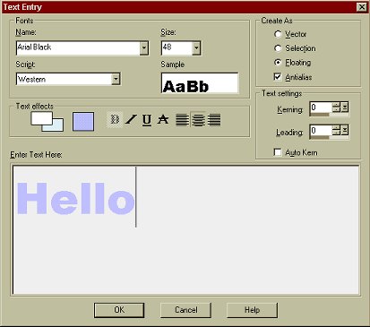Click the Leading value field
Screen dimensions: 370x327
(x=322, y=131)
